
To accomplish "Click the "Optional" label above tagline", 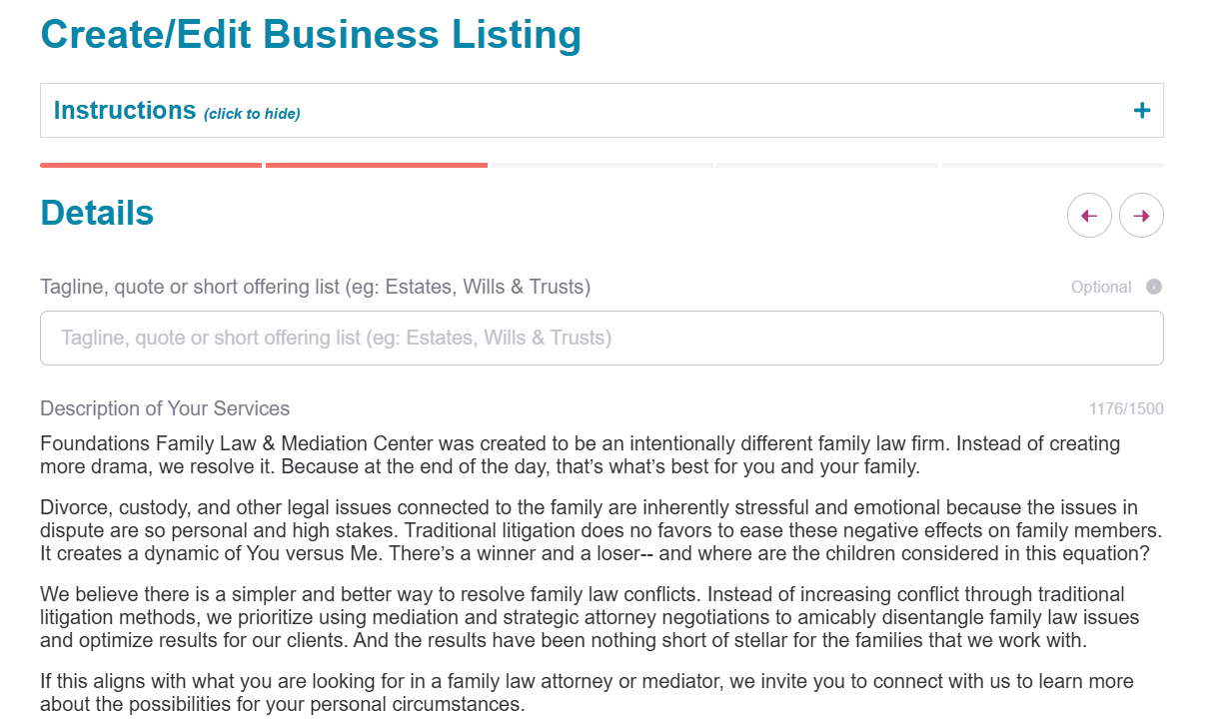I will (1101, 287).
